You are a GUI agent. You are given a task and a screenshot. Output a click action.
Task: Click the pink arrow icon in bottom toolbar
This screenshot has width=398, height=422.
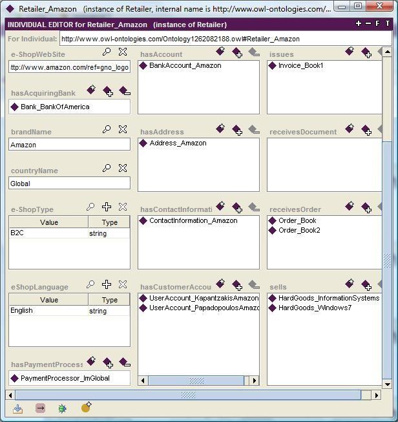[40, 408]
